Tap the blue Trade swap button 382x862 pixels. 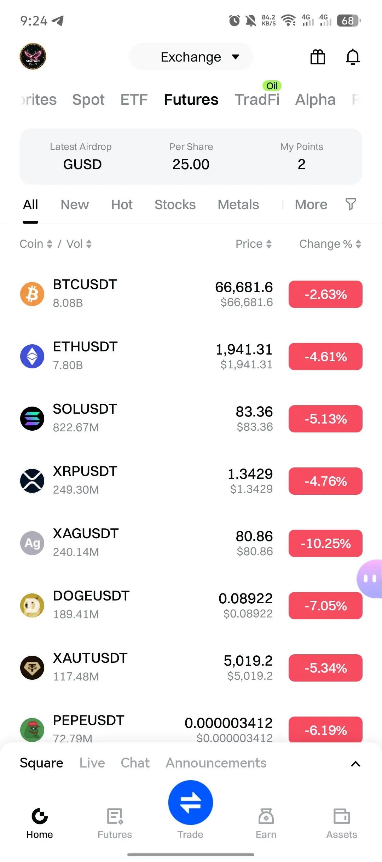coord(191,802)
